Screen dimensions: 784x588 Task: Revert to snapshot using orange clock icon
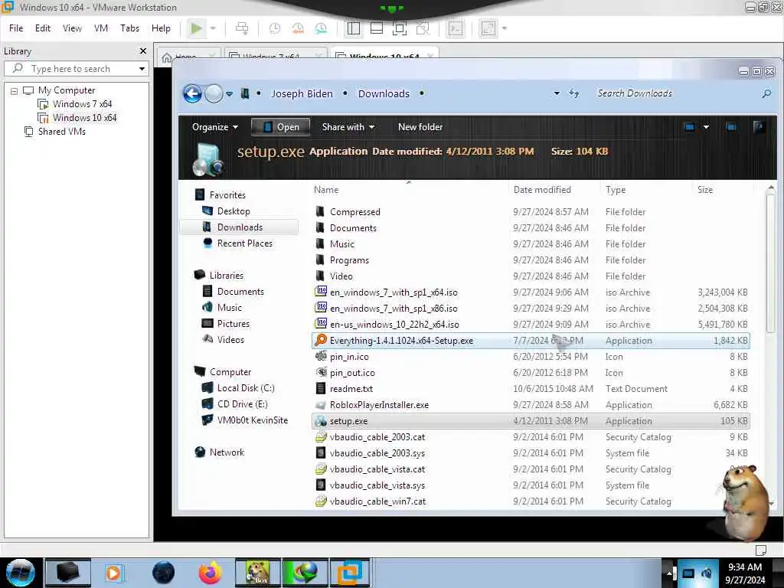pyautogui.click(x=298, y=28)
